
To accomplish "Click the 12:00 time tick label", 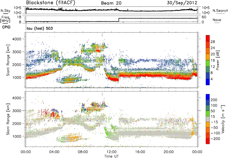I will (111, 152).
